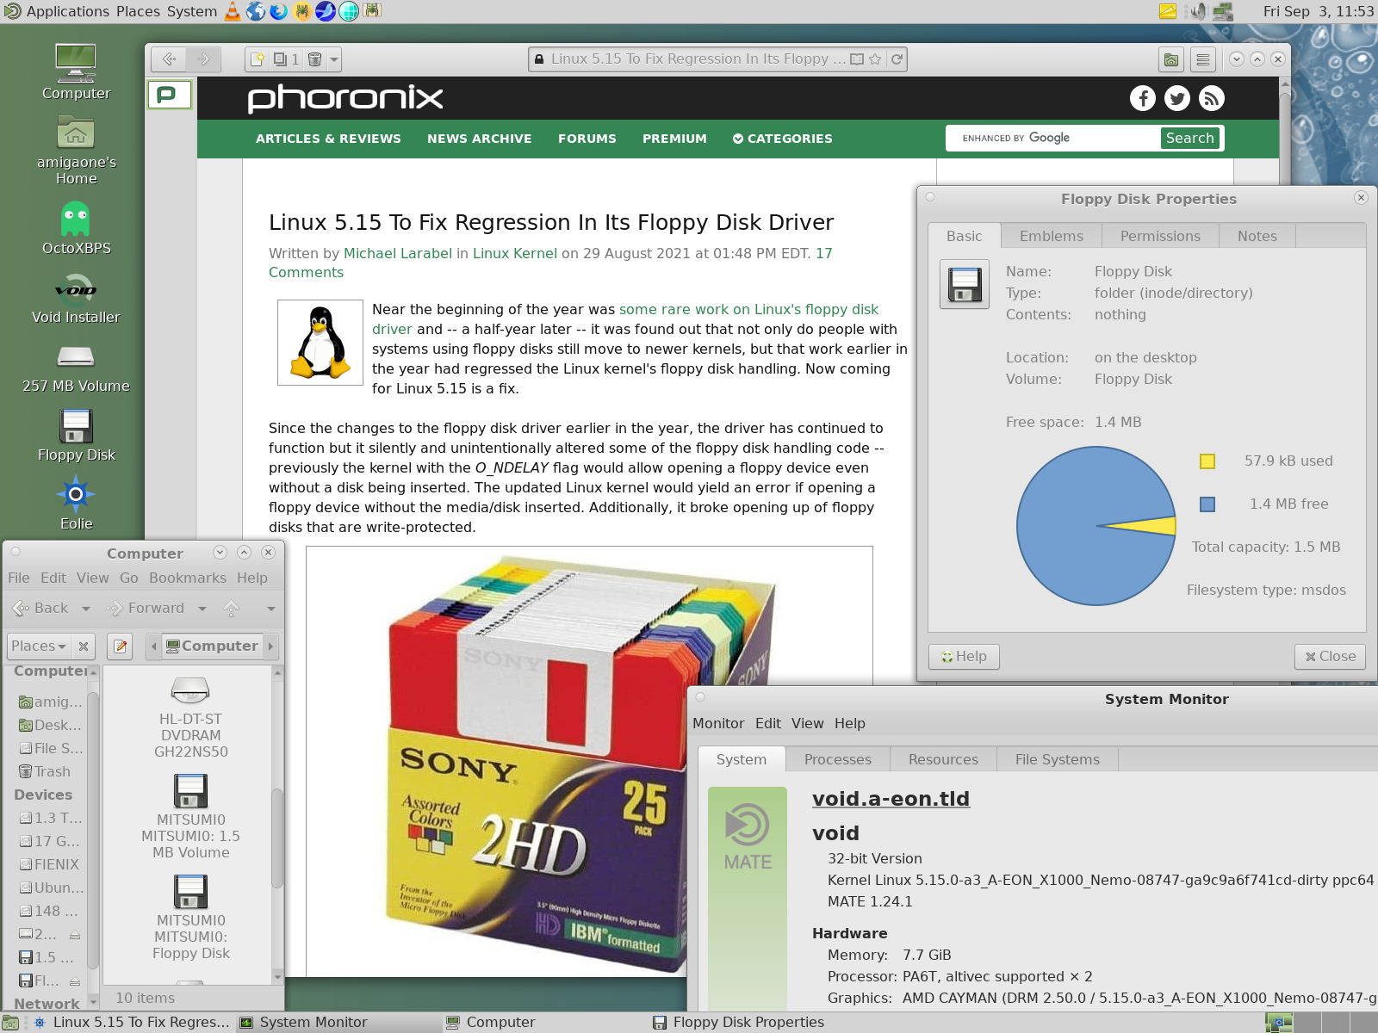
Task: Select the MITSUMI0 Floppy Disk drive in the Computer window
Action: pyautogui.click(x=190, y=918)
